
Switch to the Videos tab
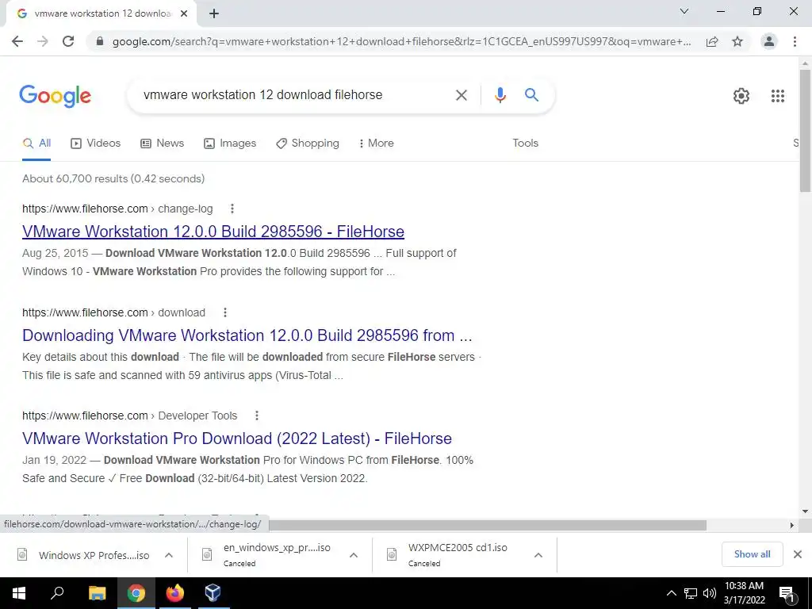click(95, 144)
